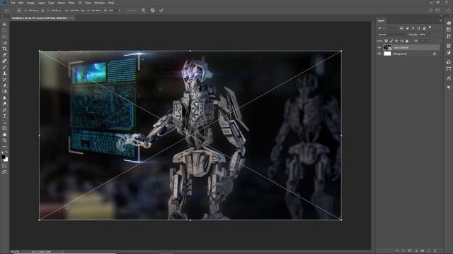Click the horizontal X position field
Image resolution: width=453 pixels, height=254 pixels.
click(x=33, y=11)
